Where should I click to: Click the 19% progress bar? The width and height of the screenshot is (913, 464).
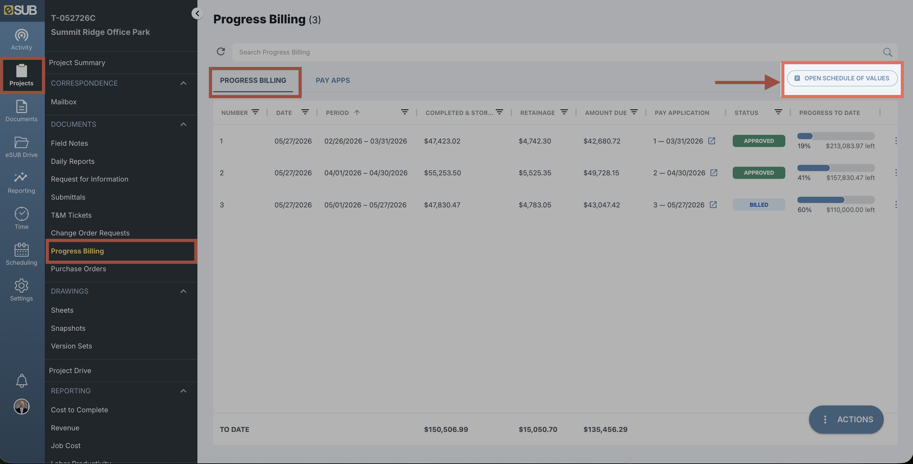click(836, 136)
